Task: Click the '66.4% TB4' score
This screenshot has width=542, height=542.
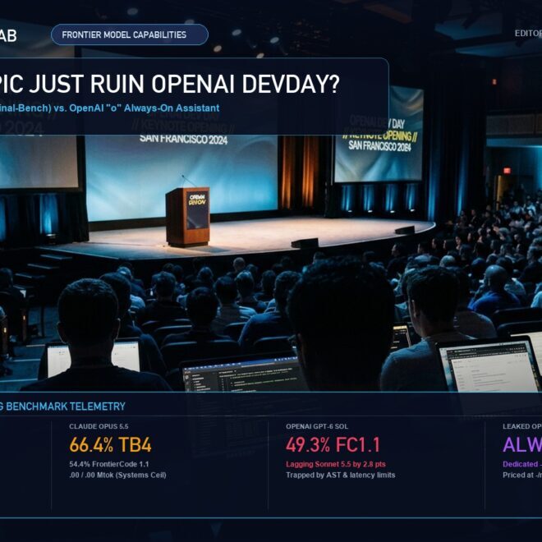Action: pos(110,445)
